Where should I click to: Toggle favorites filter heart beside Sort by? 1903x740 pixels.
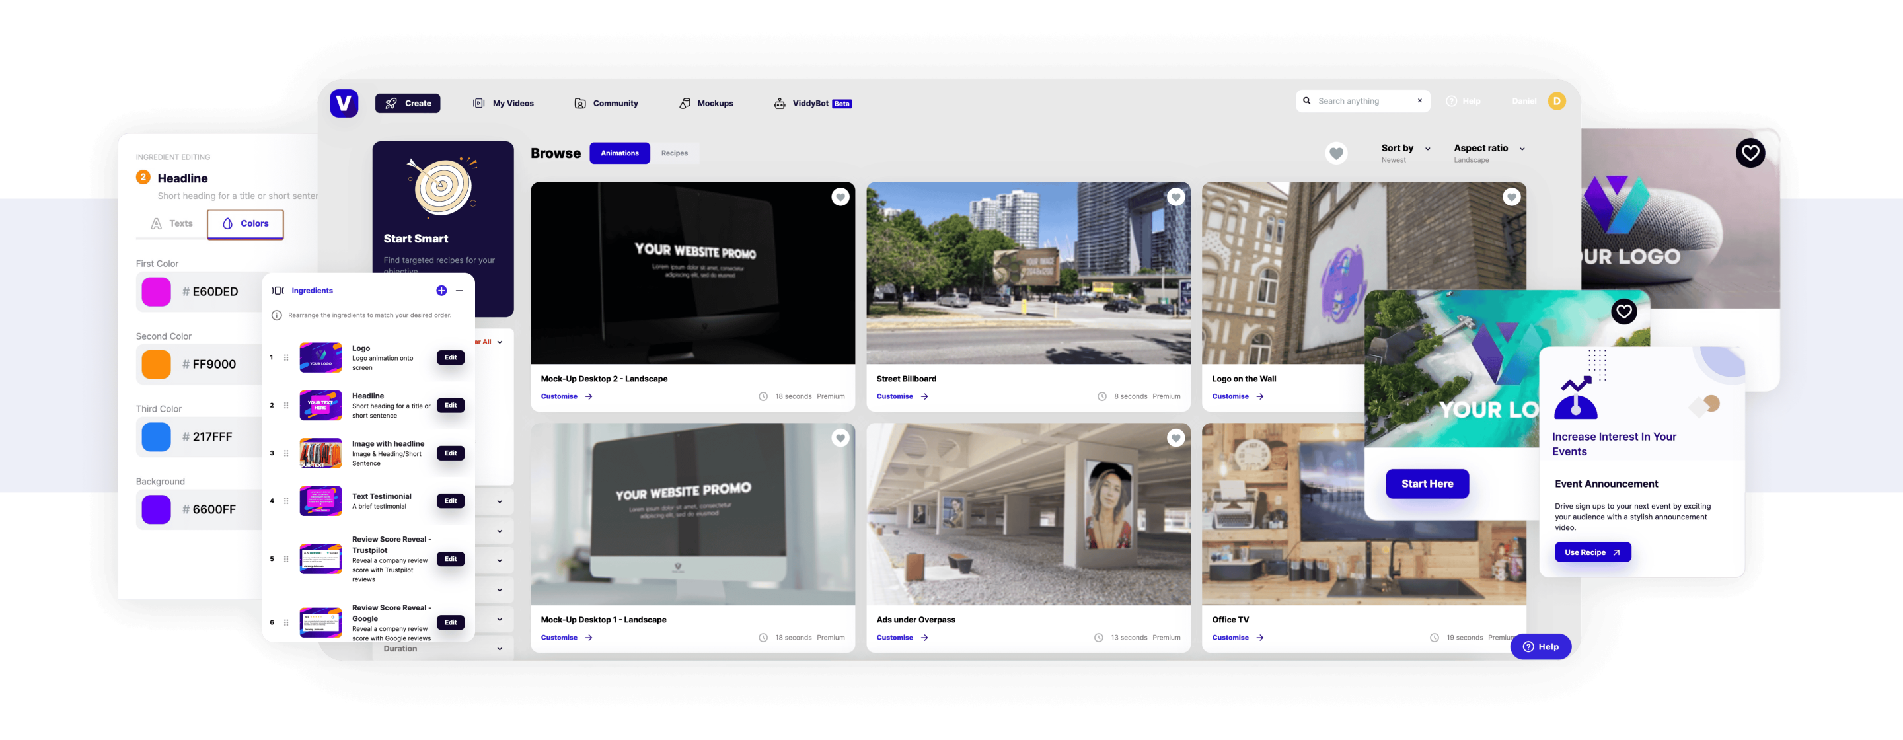tap(1335, 153)
